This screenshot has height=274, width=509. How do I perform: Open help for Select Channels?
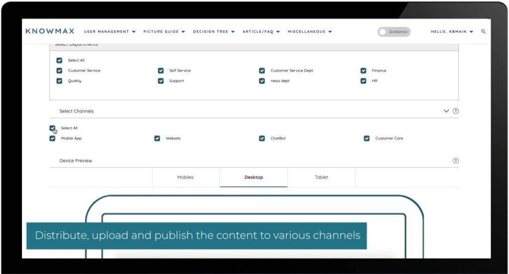click(x=456, y=111)
